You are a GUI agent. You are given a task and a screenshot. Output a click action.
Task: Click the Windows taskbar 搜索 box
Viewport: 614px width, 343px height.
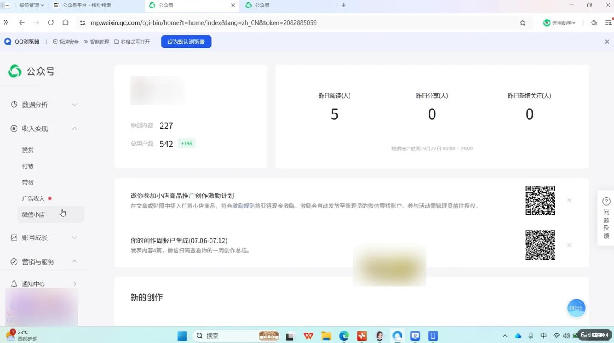pos(236,336)
